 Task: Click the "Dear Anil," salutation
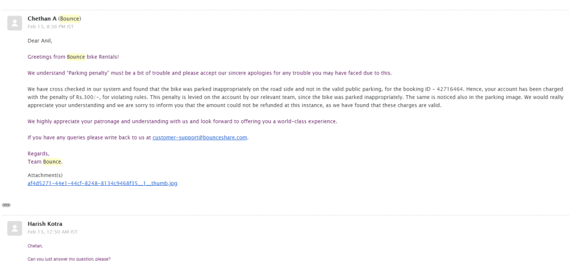40,41
